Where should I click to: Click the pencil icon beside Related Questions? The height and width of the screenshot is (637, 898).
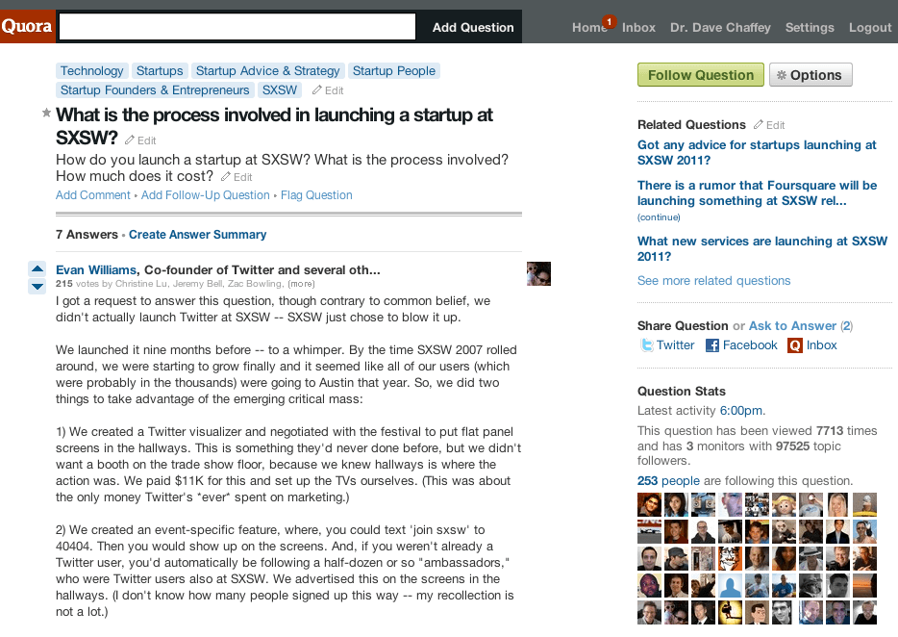coord(760,125)
